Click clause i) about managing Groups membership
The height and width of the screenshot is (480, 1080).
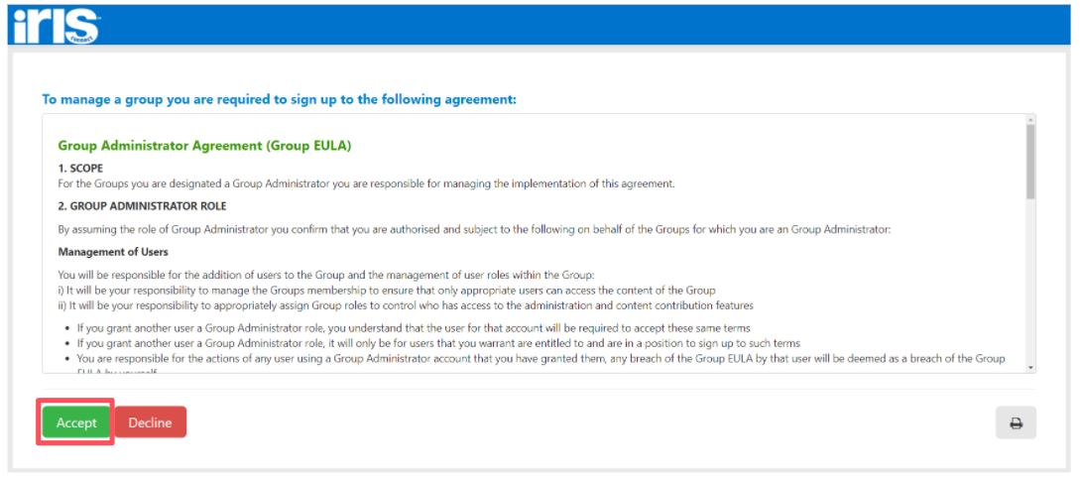pos(387,290)
